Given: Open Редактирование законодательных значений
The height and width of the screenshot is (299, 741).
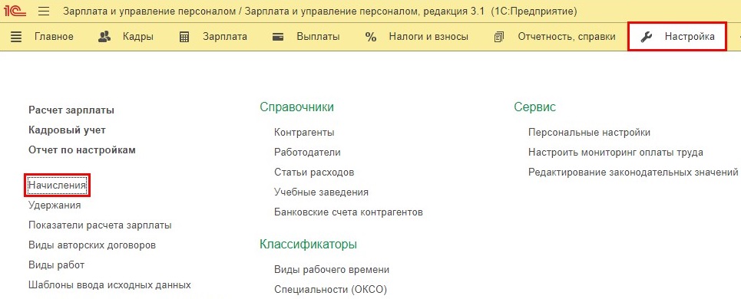Looking at the screenshot, I should (633, 172).
